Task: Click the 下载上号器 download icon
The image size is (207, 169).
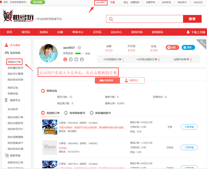Action: click(x=188, y=32)
